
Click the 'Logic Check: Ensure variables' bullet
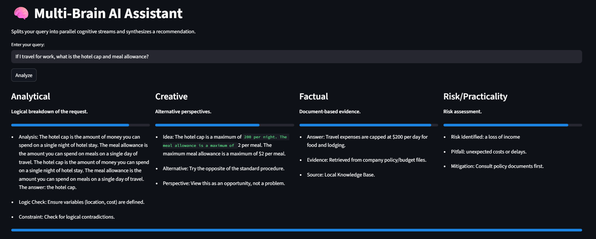(81, 202)
